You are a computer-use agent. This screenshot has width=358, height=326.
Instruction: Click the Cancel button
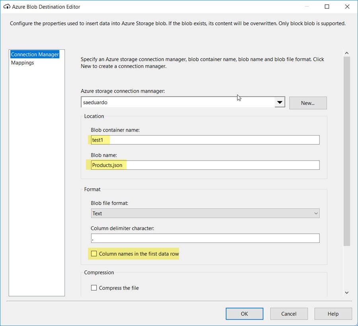289,314
